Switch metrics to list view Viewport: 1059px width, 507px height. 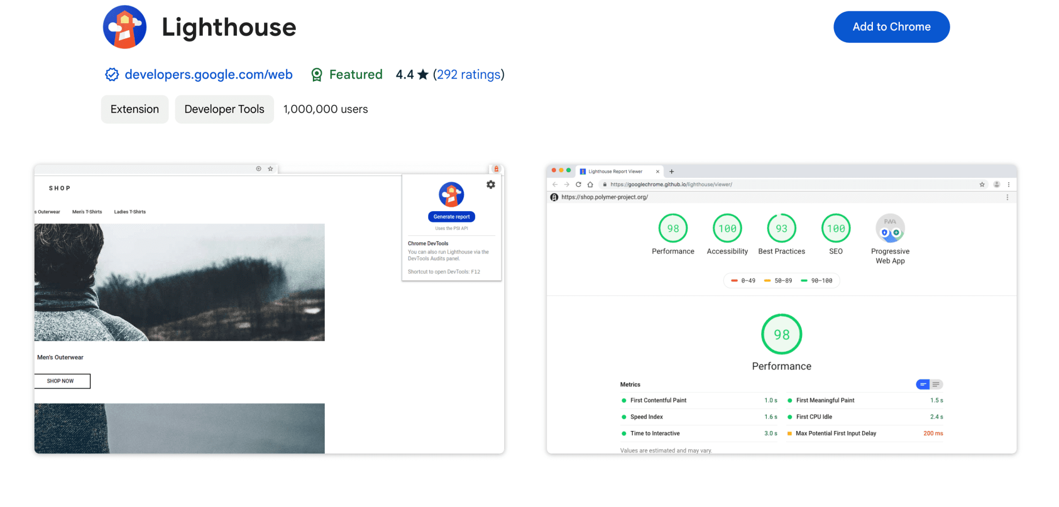[x=935, y=384]
